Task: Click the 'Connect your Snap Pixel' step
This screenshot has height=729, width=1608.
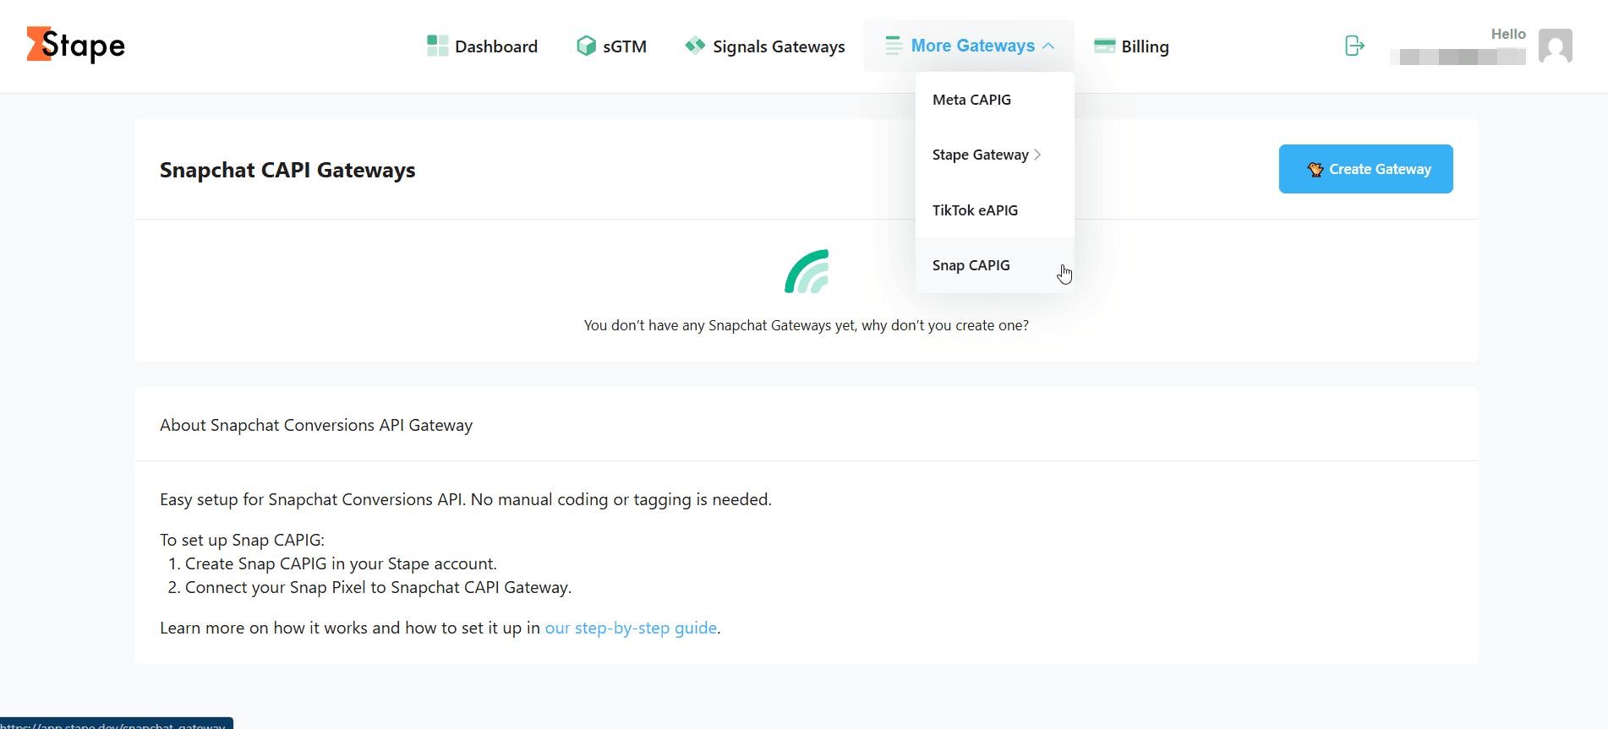Action: click(x=378, y=587)
